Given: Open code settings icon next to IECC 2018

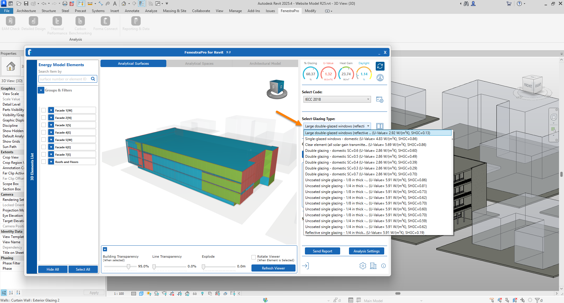Looking at the screenshot, I should tap(380, 100).
